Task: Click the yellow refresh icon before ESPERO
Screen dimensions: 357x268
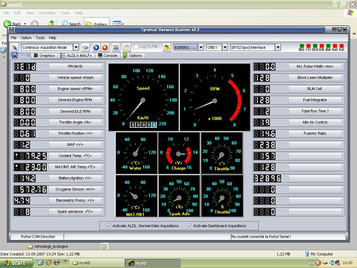Action: coord(167,47)
